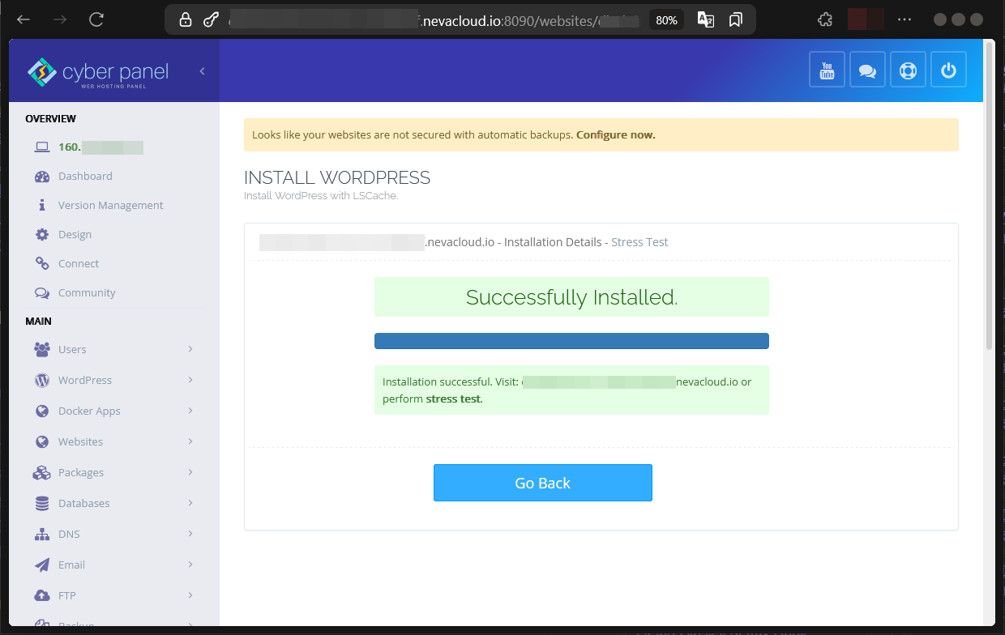The width and height of the screenshot is (1005, 635).
Task: Collapse the sidebar with arrow toggle
Action: 202,71
